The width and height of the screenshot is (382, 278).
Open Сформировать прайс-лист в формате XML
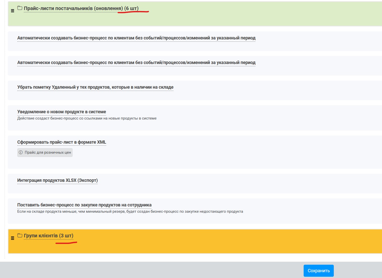(x=62, y=142)
